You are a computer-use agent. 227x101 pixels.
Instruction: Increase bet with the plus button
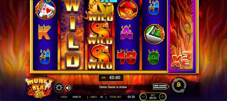[x=162, y=97]
